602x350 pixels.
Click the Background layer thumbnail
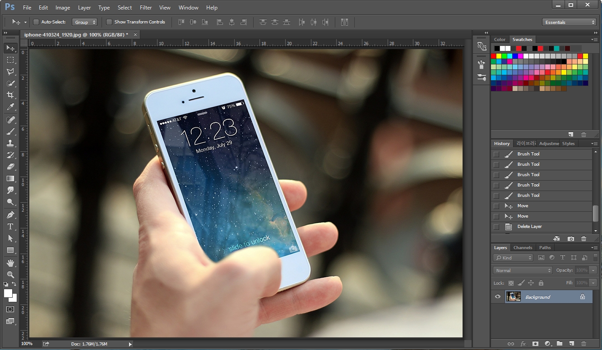[514, 296]
